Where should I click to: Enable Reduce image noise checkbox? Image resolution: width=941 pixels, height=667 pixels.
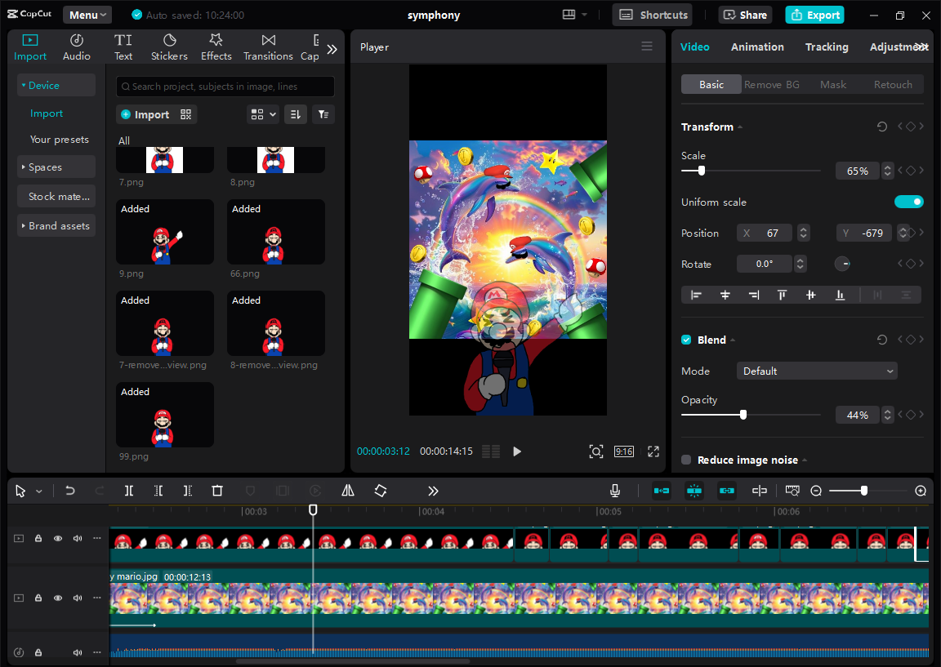(x=686, y=460)
